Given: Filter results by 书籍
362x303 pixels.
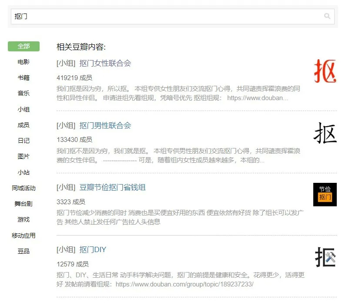Looking at the screenshot, I should click(x=23, y=77).
